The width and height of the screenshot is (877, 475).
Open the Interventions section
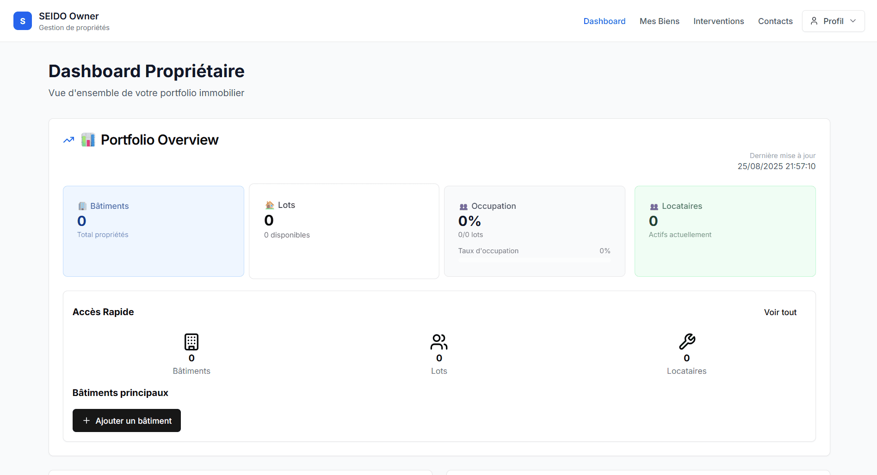(718, 21)
